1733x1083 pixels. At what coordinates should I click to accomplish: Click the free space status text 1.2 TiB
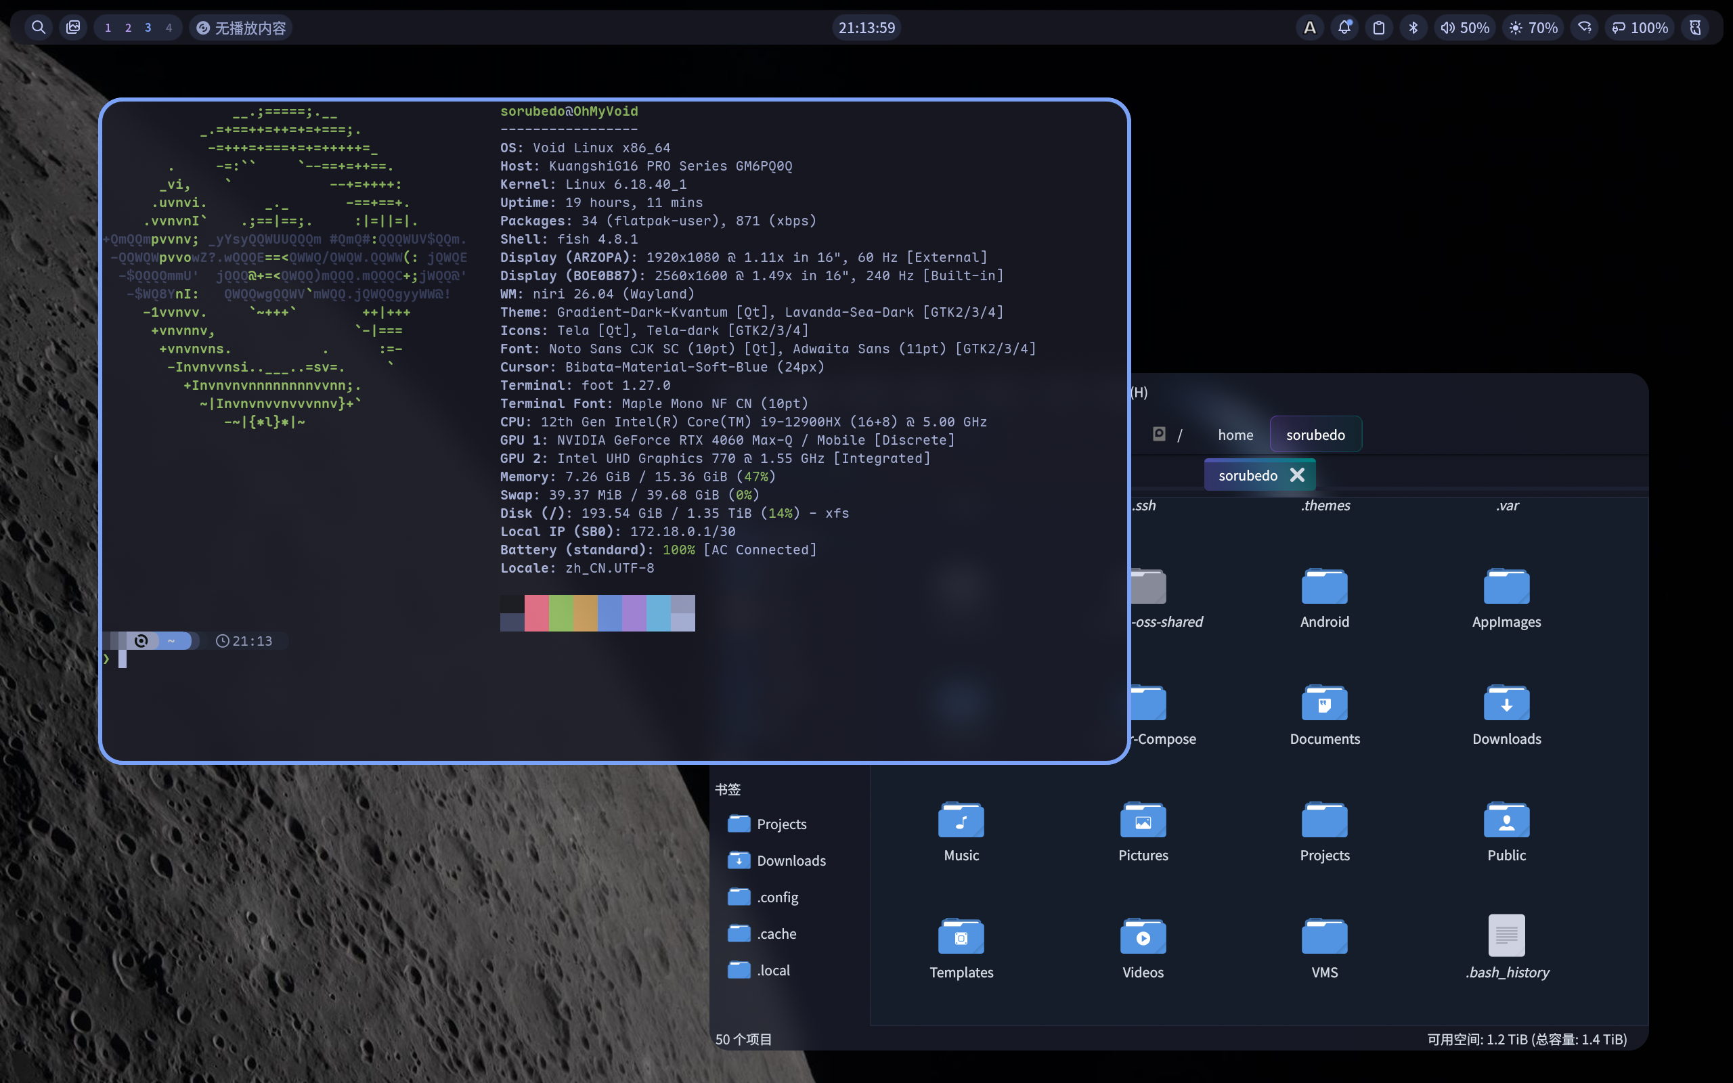[1527, 1038]
